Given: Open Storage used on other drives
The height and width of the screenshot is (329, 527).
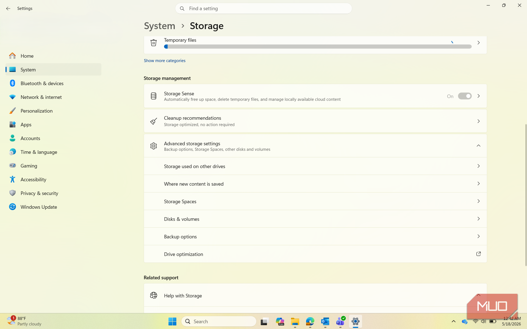Looking at the screenshot, I should [x=315, y=166].
